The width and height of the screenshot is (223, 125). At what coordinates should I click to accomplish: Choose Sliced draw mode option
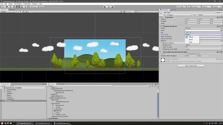point(192,40)
